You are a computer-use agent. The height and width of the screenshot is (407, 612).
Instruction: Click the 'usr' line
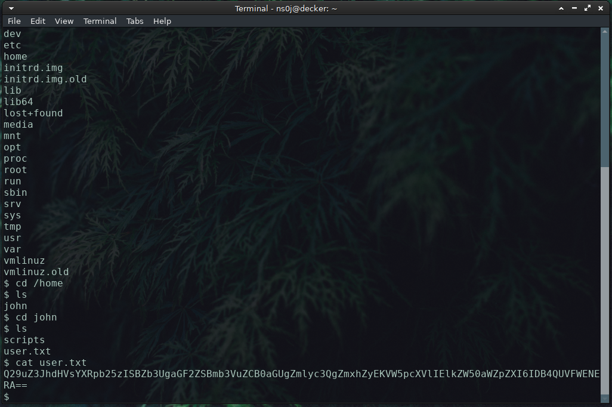[x=12, y=238]
